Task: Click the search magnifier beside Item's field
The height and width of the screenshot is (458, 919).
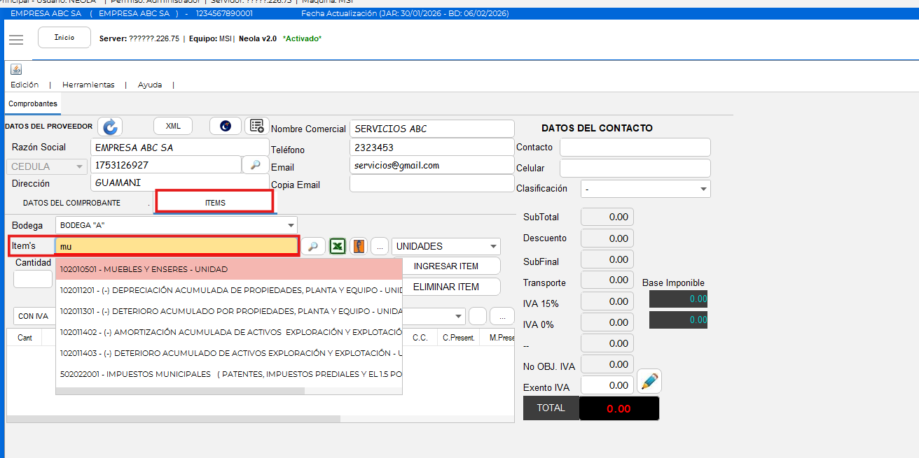Action: (x=313, y=246)
